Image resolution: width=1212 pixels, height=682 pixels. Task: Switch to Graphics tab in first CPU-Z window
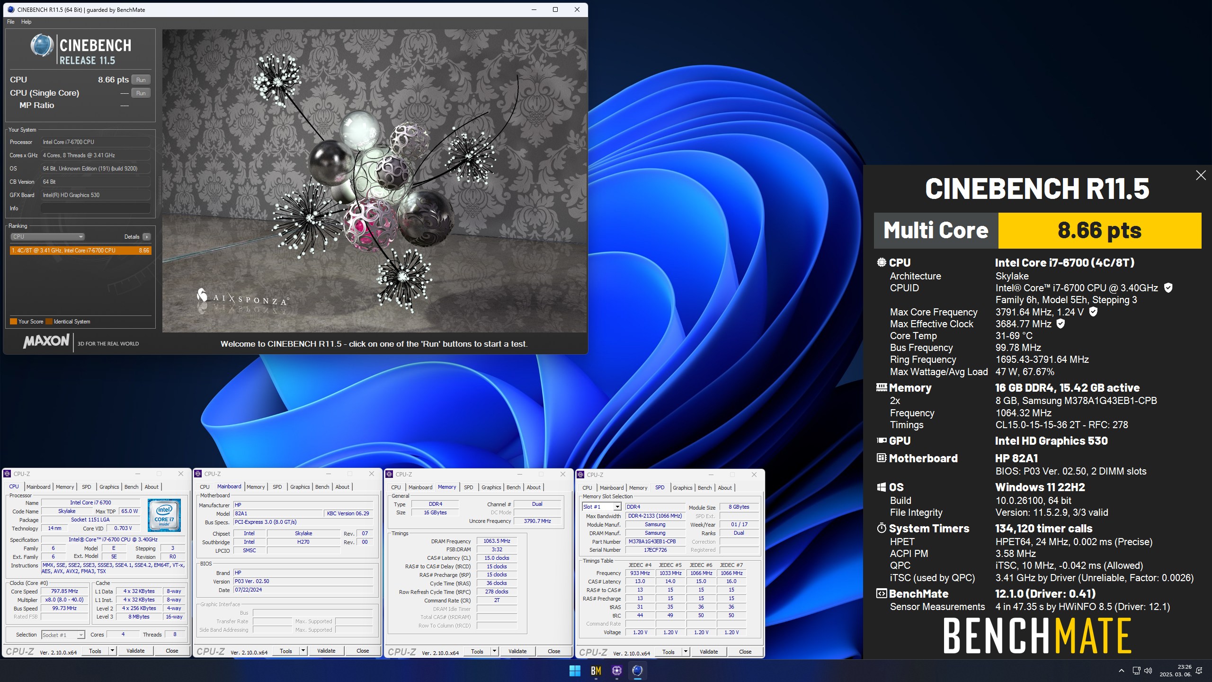(x=109, y=486)
